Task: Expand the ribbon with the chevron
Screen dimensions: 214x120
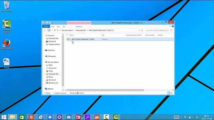Action: (170, 26)
